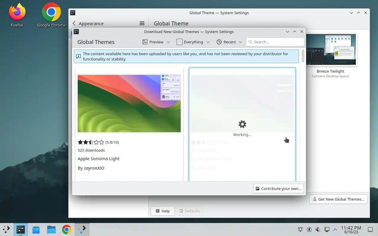Click the star rating of Apple Sonoma Light

click(91, 142)
